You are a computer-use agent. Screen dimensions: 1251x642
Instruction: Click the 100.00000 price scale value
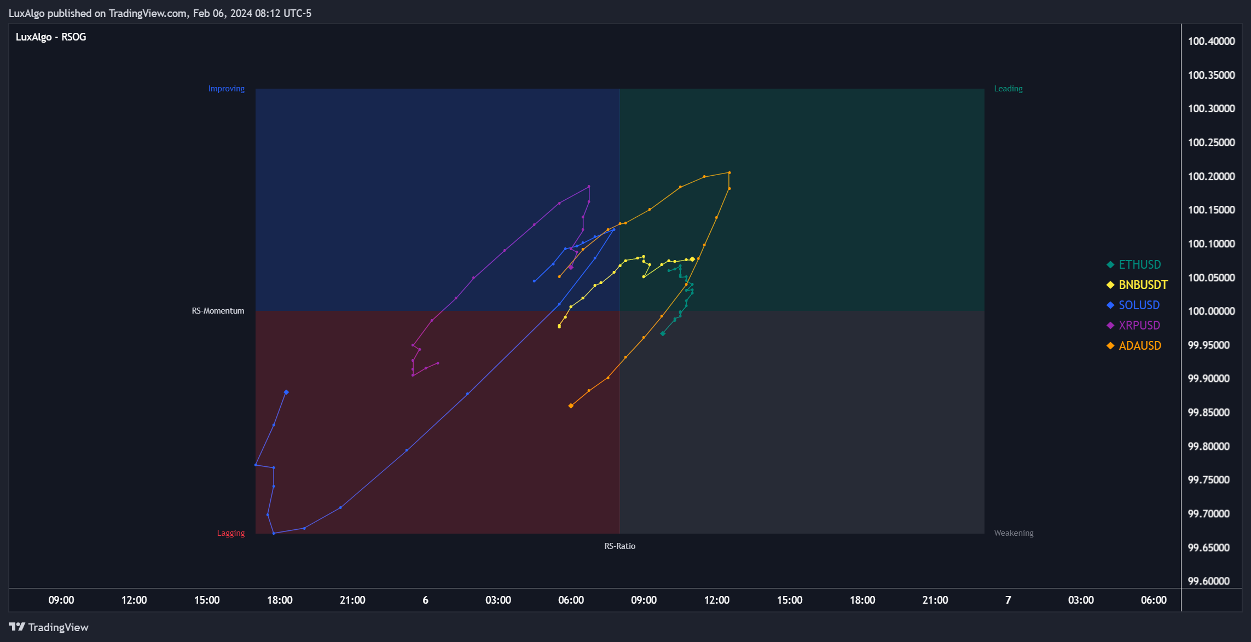pos(1212,311)
